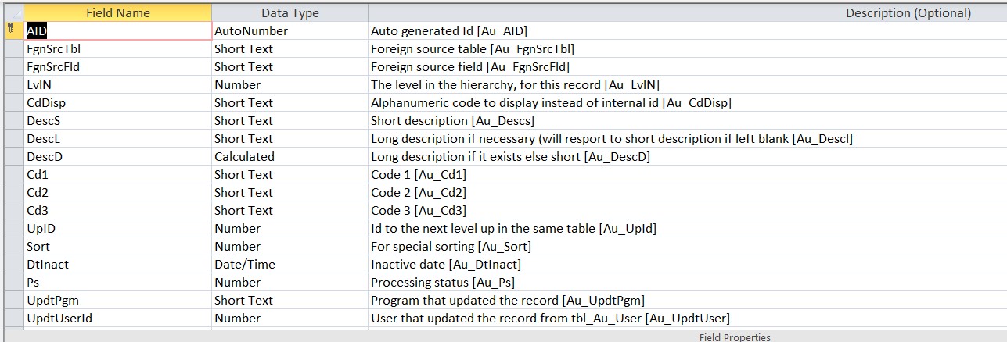Select the AID field name cell
The image size is (1007, 342).
117,31
